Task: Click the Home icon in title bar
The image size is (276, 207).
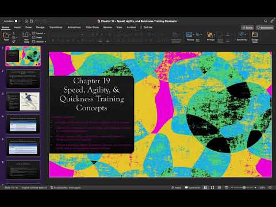Action: coord(26,21)
